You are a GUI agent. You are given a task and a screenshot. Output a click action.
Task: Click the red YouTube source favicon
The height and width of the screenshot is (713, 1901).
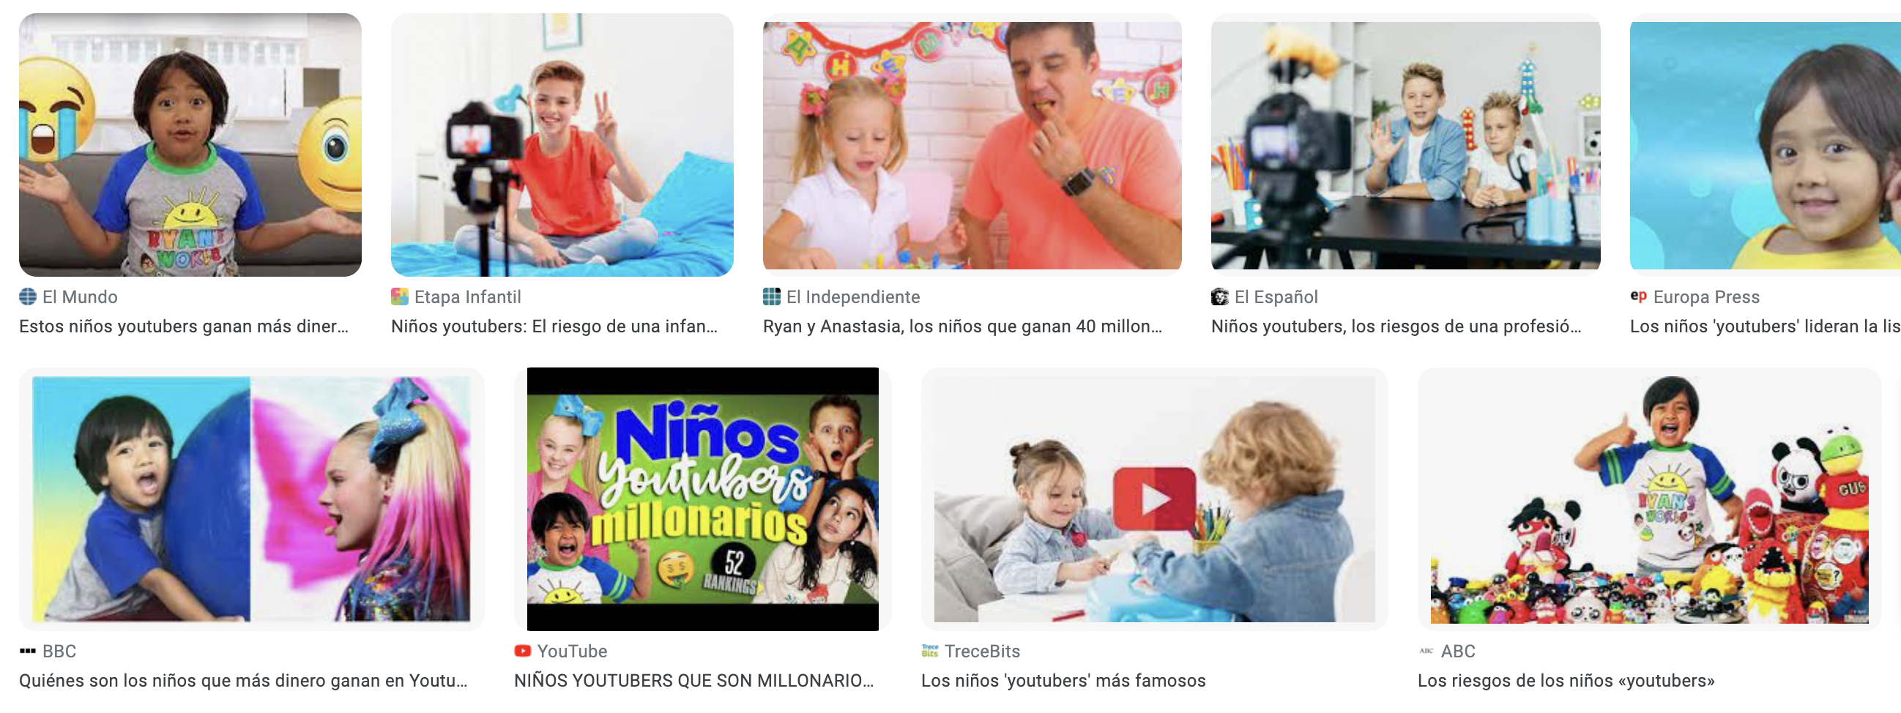522,651
